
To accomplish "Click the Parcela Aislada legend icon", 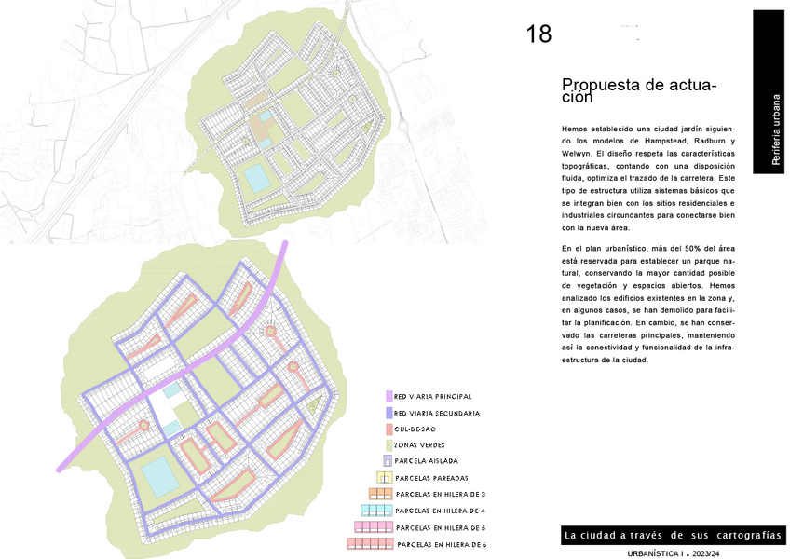I will 388,460.
